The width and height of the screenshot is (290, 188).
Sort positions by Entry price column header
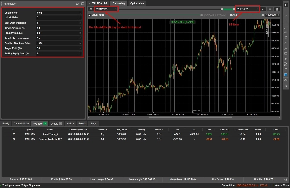point(121,130)
